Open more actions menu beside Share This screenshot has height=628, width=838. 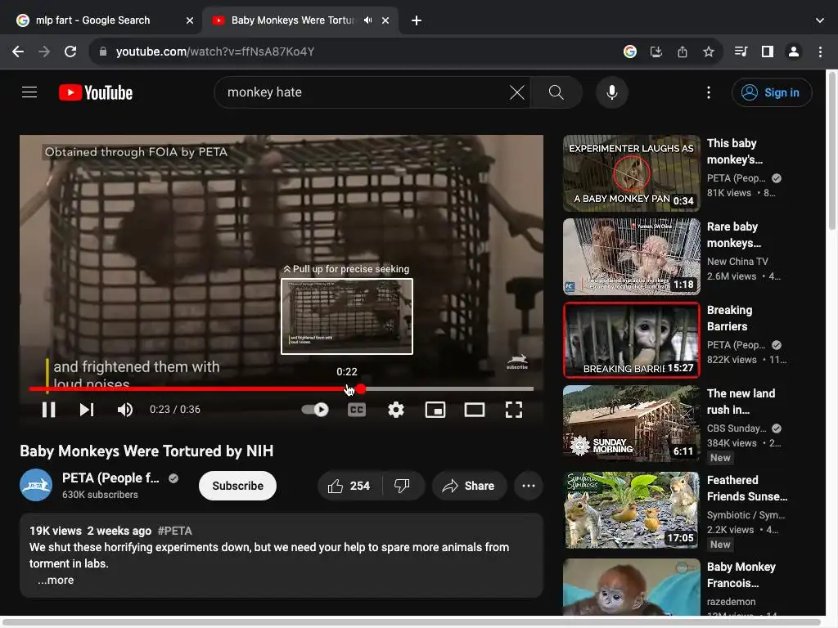[529, 486]
